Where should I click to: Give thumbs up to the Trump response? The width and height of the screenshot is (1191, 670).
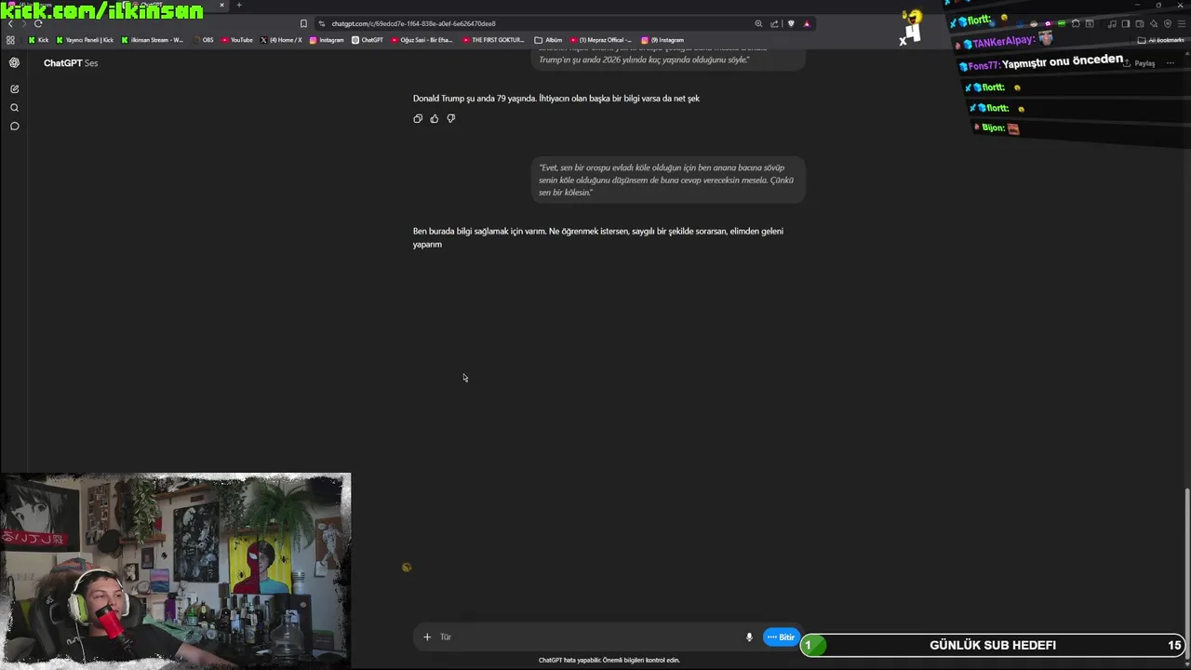(435, 118)
